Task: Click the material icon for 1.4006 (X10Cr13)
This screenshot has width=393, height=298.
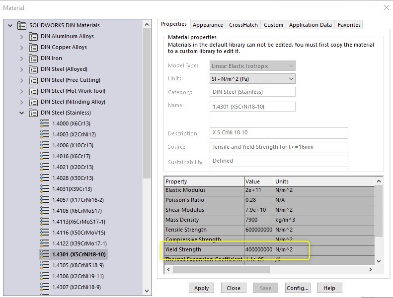Action: pyautogui.click(x=45, y=145)
